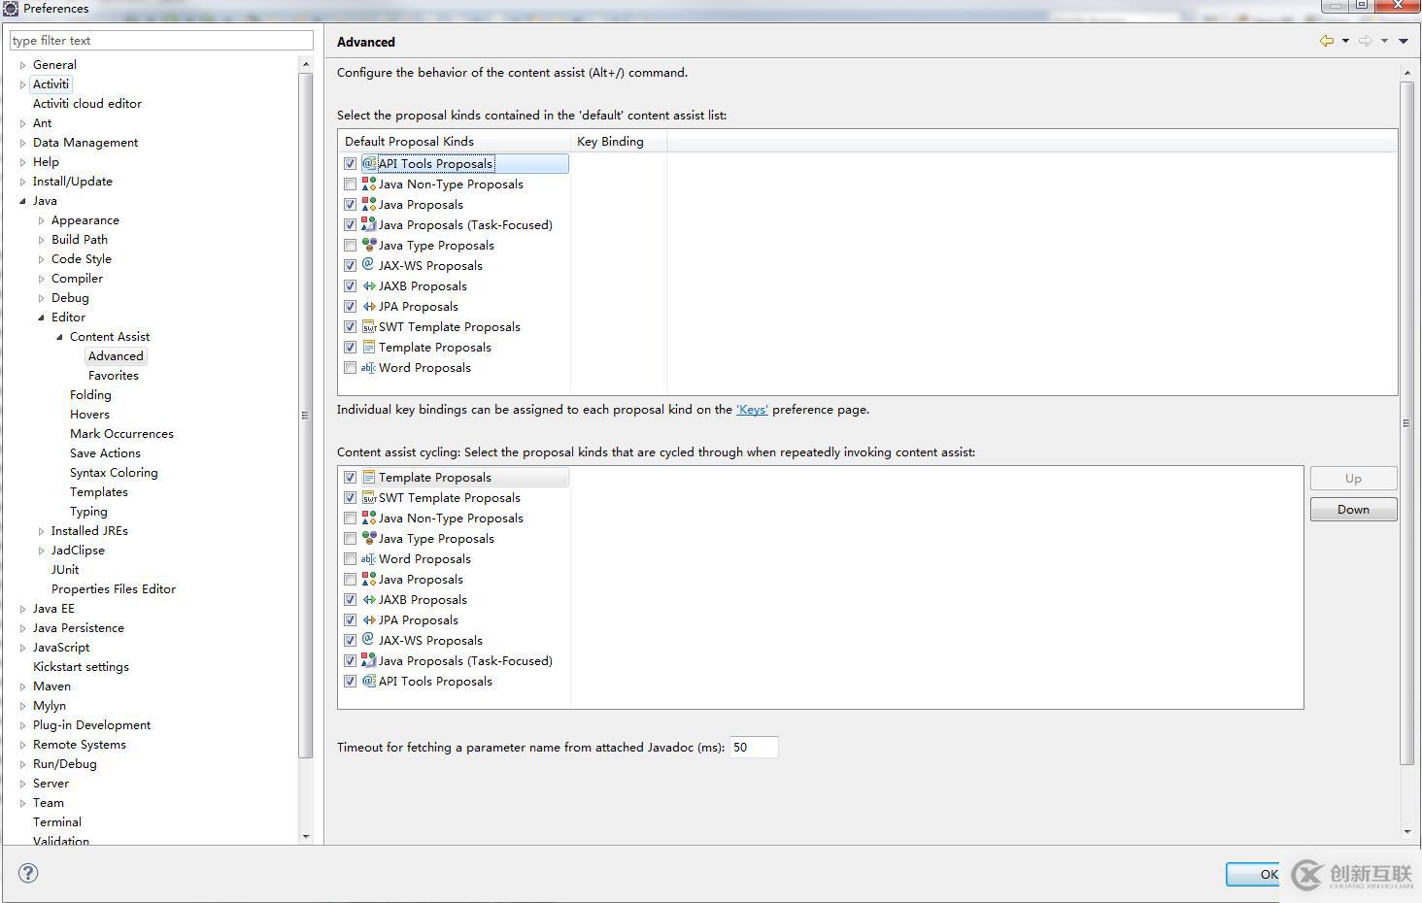Collapse the Java tree node

[22, 201]
